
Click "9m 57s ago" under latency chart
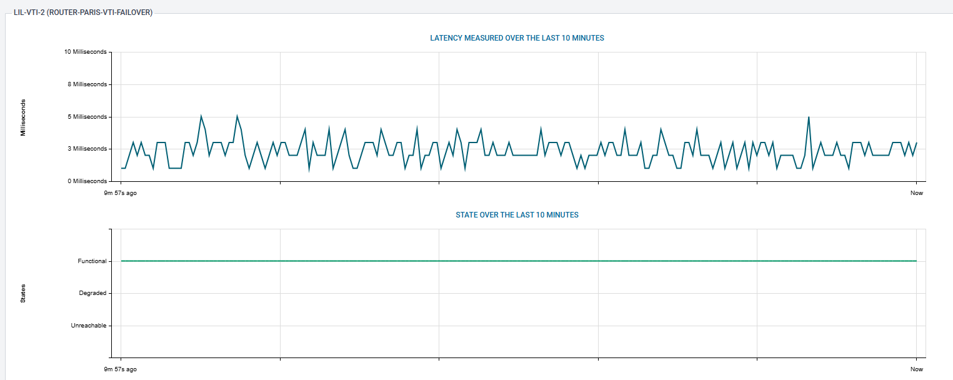[x=121, y=193]
